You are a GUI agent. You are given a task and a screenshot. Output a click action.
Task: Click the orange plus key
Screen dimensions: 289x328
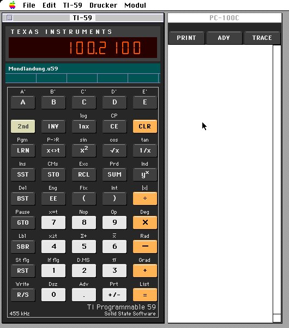[x=145, y=271]
